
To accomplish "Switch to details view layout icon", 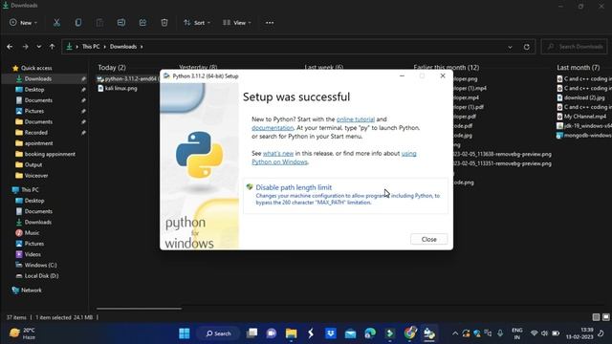I will 596,317.
